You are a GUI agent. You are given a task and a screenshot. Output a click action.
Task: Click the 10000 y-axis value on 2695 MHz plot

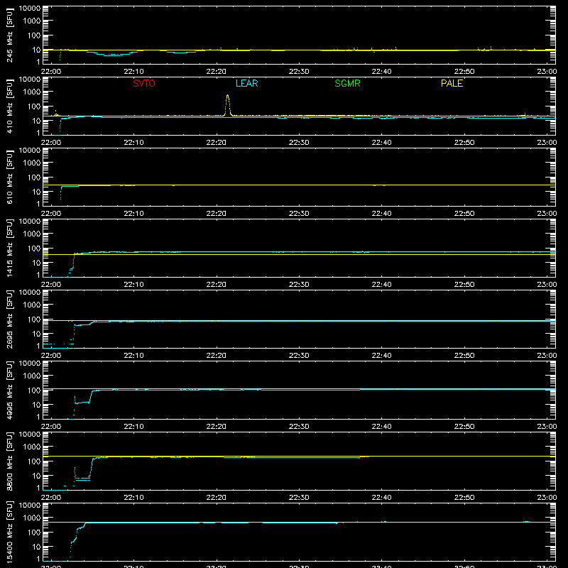point(30,293)
